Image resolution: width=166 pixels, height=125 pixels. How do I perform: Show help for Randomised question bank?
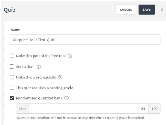pyautogui.click(x=66, y=98)
